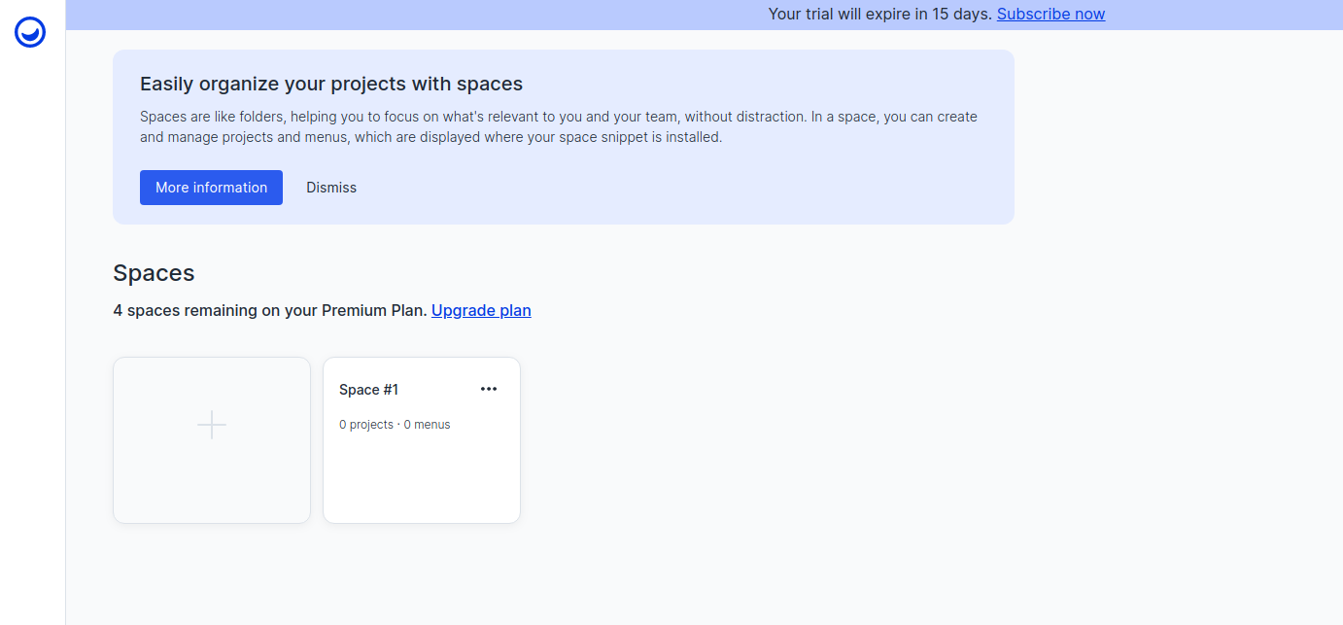
Task: Dismiss the spaces info banner
Action: point(331,188)
